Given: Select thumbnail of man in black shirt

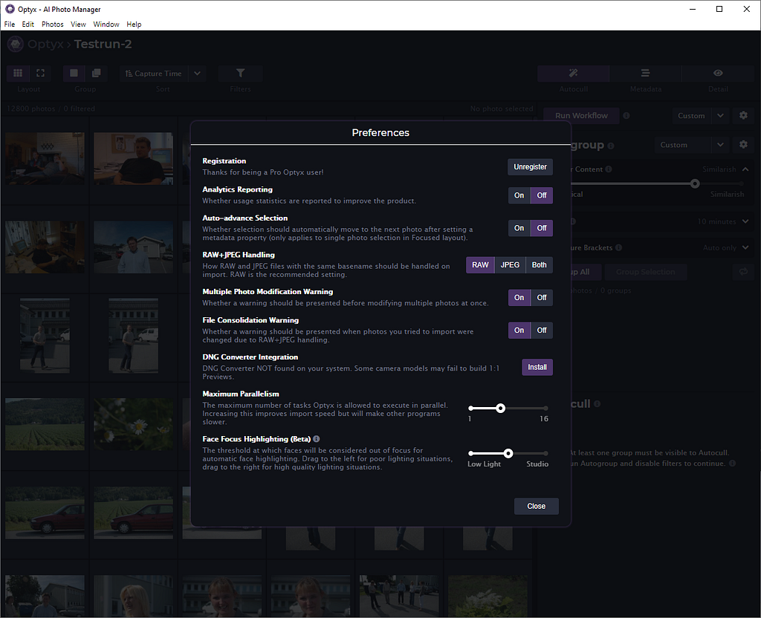Looking at the screenshot, I should (x=134, y=158).
